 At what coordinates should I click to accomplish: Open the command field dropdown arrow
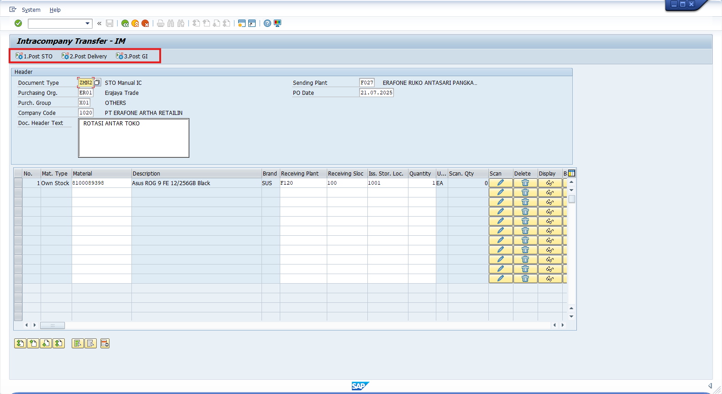tap(88, 23)
